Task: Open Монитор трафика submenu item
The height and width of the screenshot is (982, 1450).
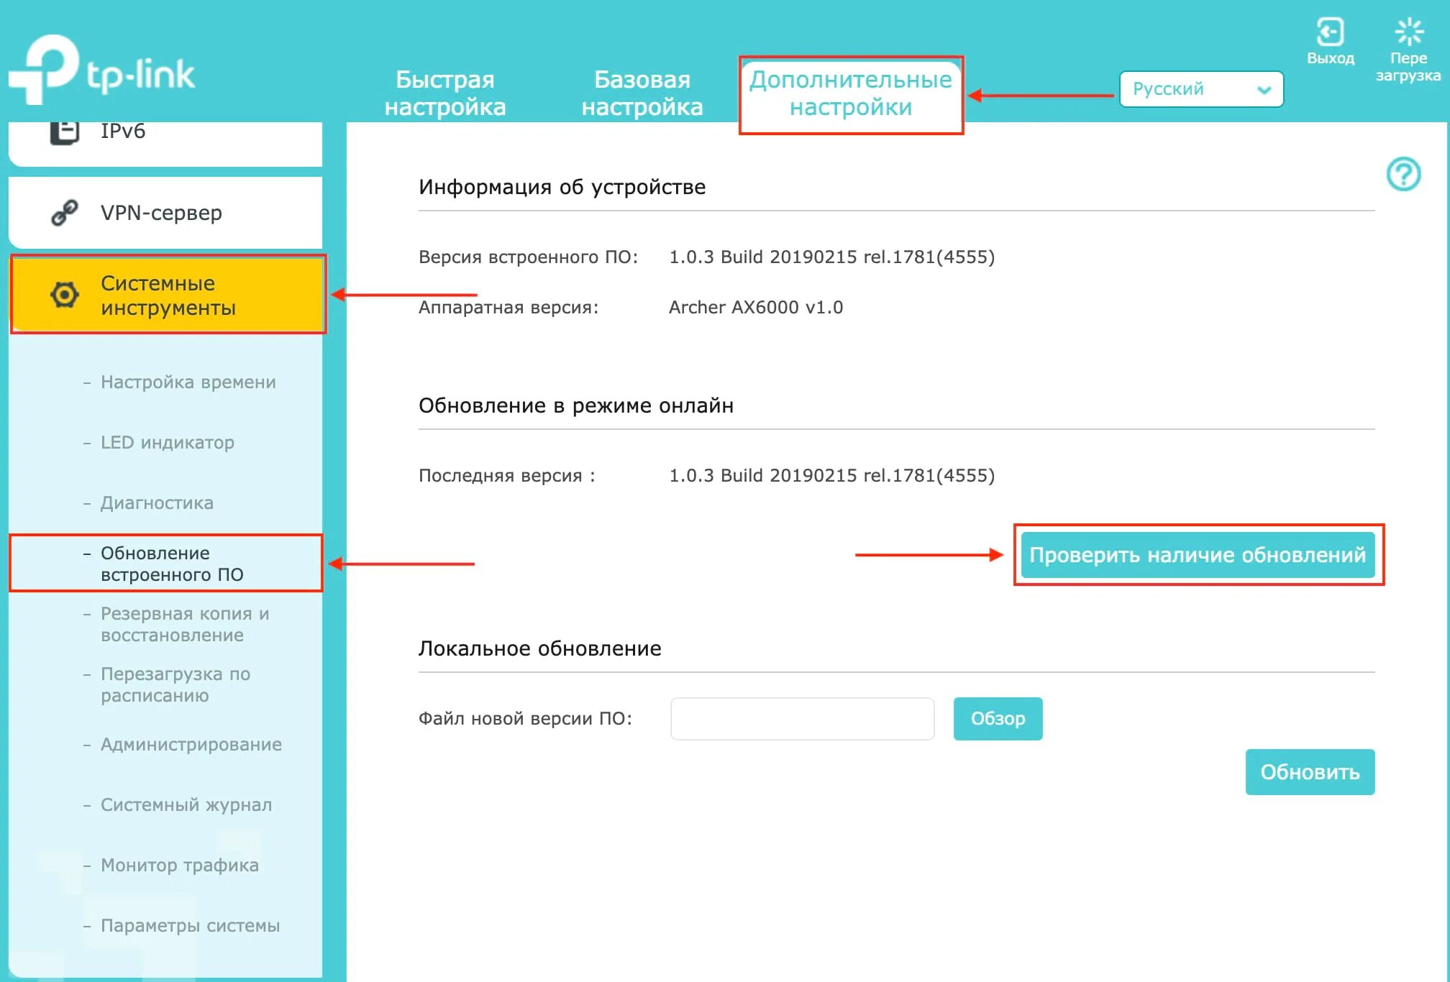Action: pyautogui.click(x=179, y=865)
